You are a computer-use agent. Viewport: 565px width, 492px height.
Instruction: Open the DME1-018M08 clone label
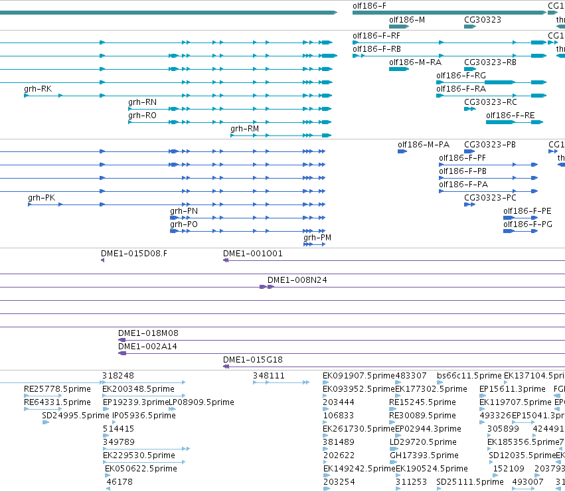click(148, 333)
